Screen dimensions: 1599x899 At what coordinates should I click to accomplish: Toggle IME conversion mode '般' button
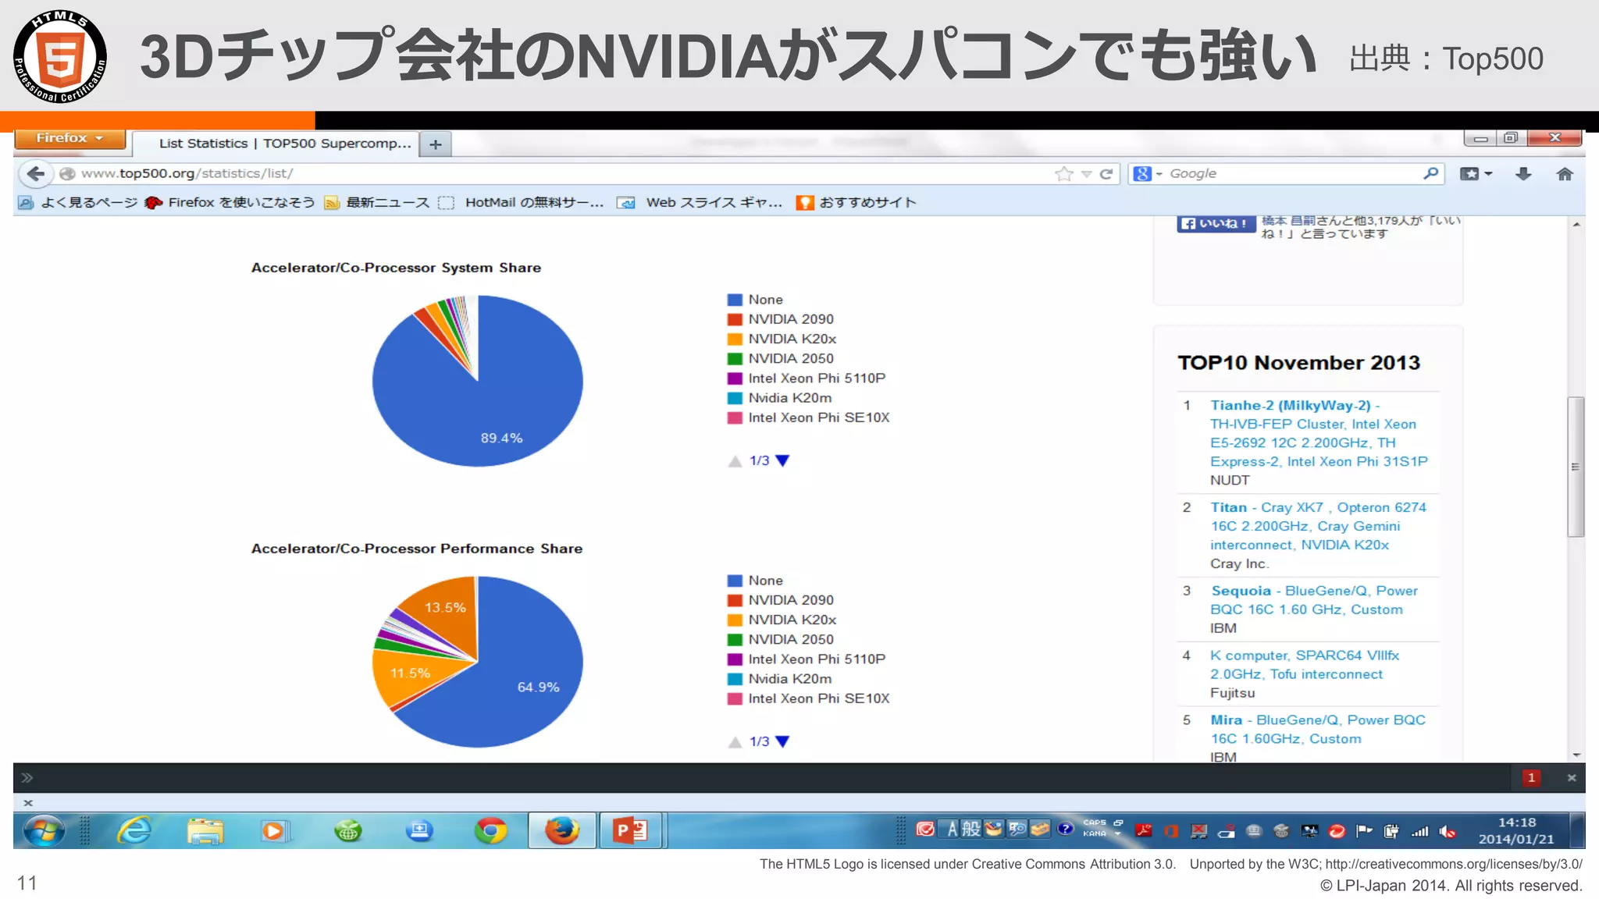(971, 829)
